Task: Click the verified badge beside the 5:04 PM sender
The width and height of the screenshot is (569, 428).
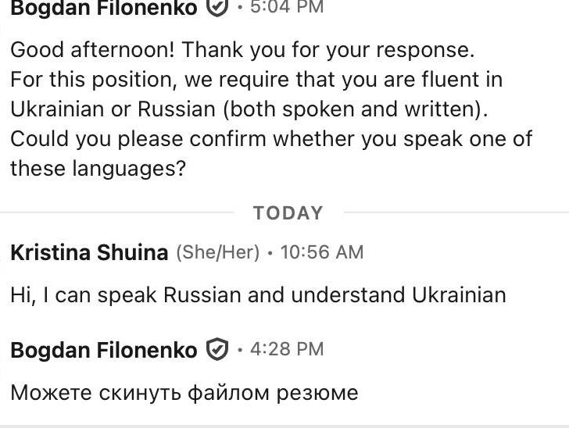Action: (217, 8)
